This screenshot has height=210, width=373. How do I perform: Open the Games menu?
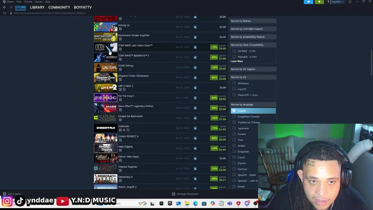39,2
